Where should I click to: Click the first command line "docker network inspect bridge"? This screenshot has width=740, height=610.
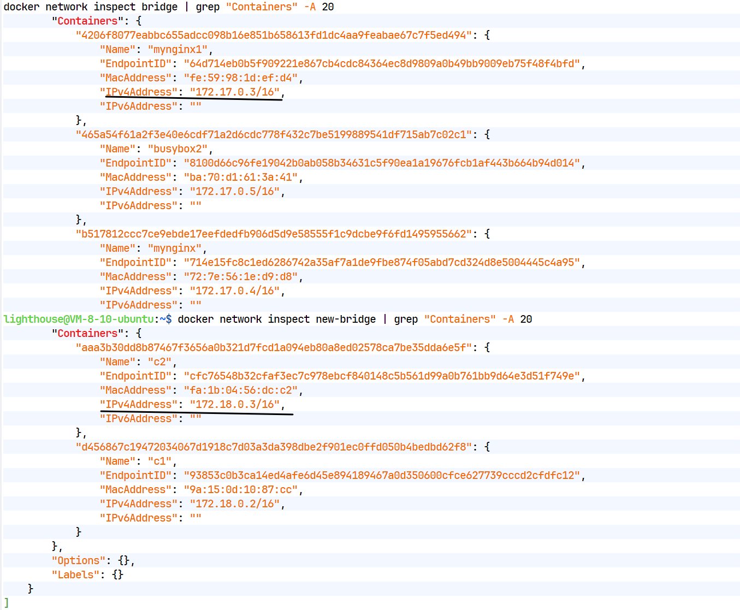click(x=91, y=7)
